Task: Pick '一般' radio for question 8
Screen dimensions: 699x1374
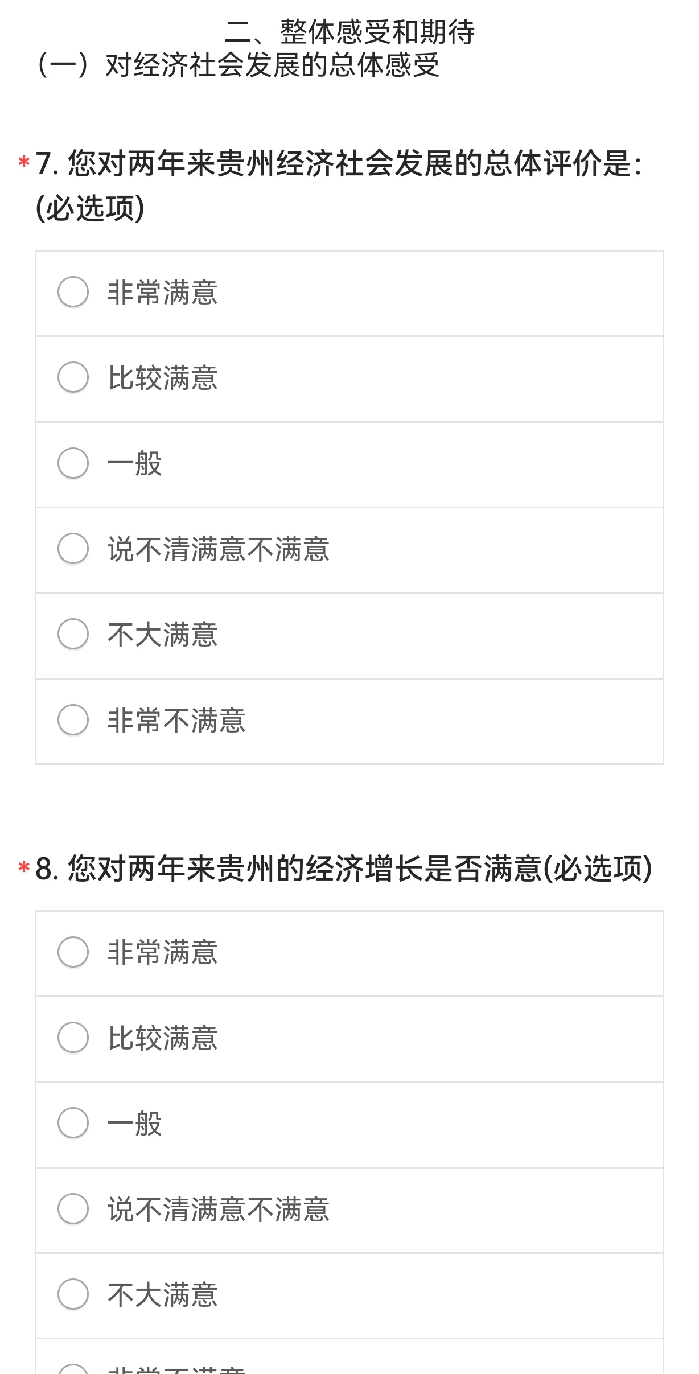Action: 73,1123
